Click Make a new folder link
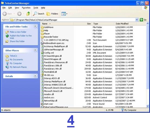This screenshot has width=150, height=129. pos(18,32)
